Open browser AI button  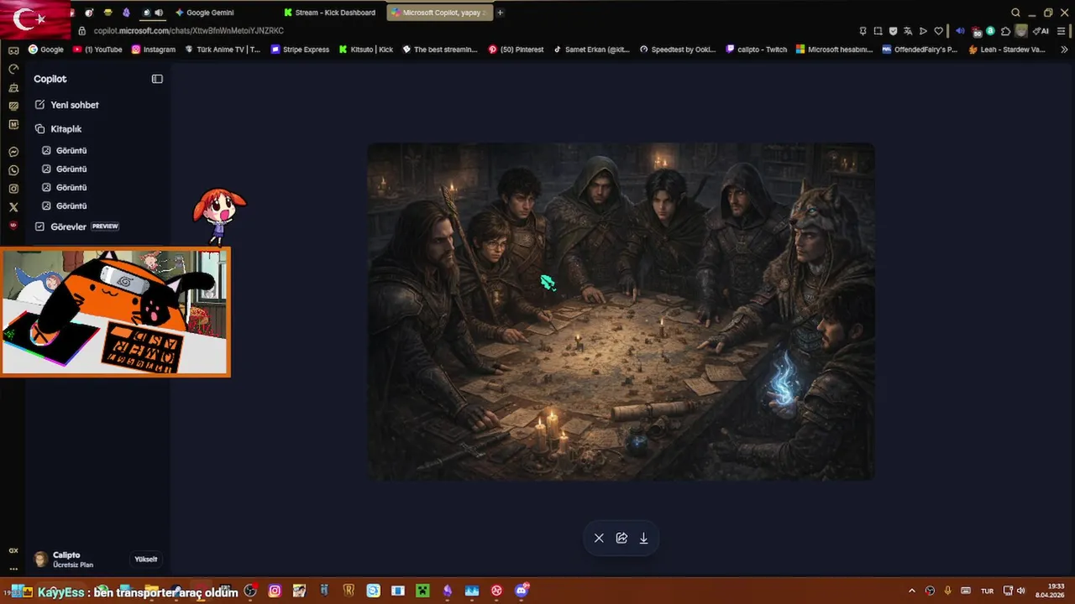coord(1041,31)
